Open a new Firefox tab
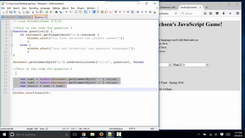The width and height of the screenshot is (245, 138). pos(207,7)
